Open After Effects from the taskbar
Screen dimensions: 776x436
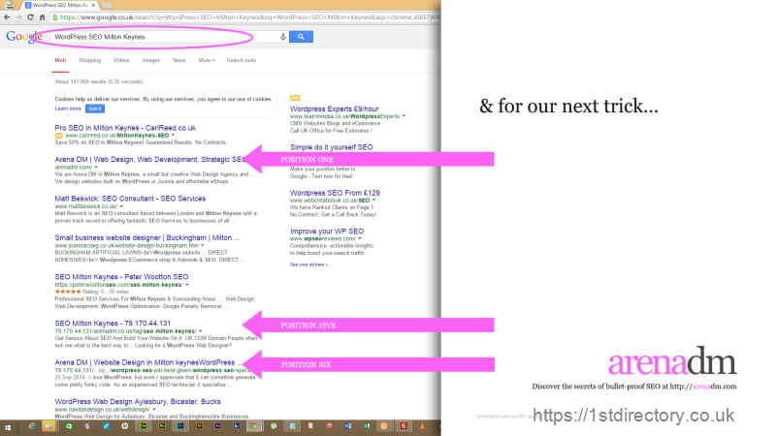click(x=217, y=426)
